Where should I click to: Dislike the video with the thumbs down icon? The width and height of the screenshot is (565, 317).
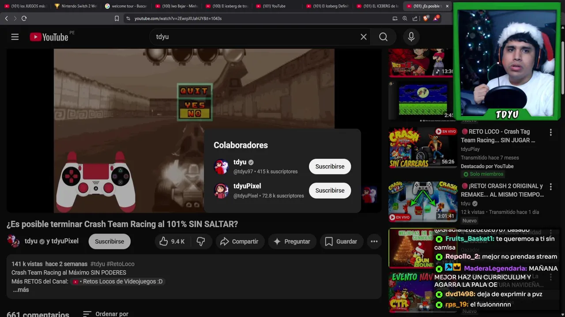click(201, 241)
